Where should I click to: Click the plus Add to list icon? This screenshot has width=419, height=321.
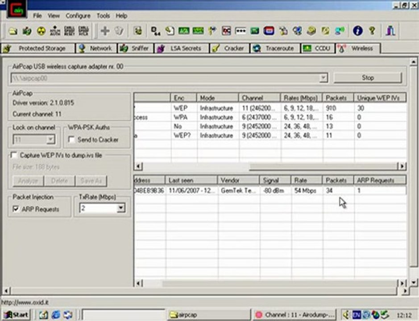click(x=105, y=31)
